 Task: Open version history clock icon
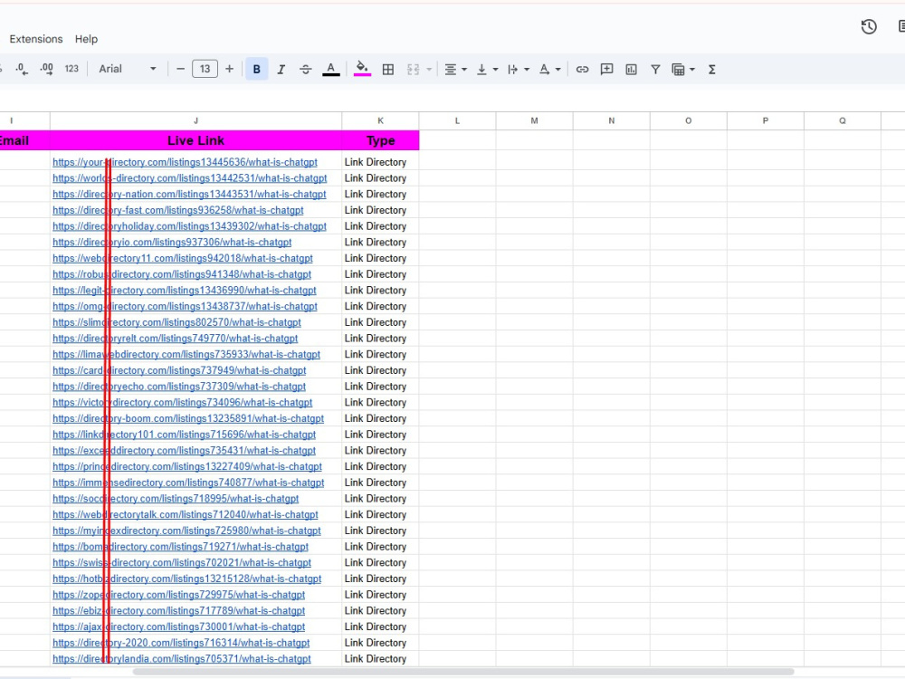coord(869,27)
